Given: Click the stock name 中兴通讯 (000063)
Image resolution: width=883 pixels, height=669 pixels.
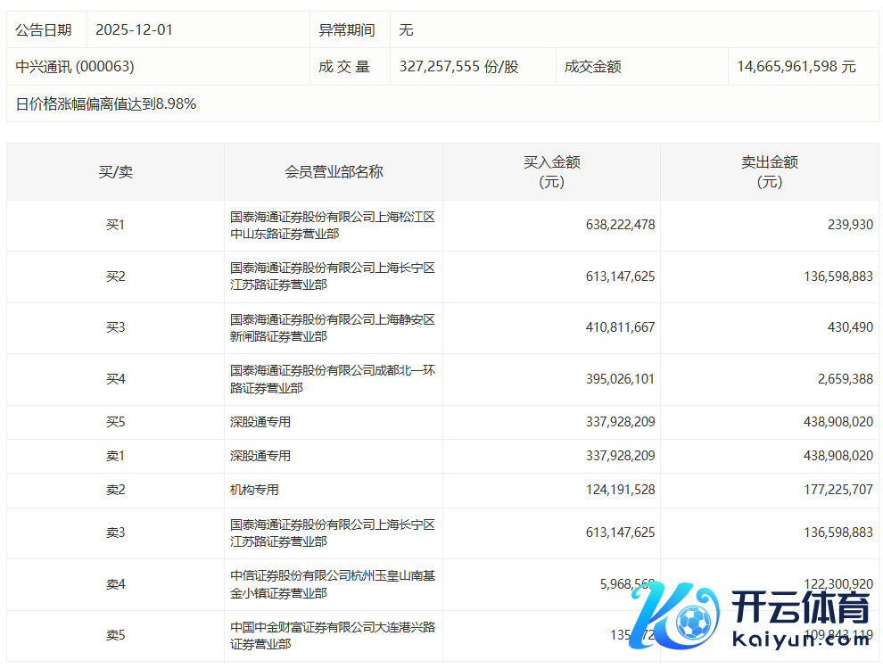Looking at the screenshot, I should tap(75, 67).
